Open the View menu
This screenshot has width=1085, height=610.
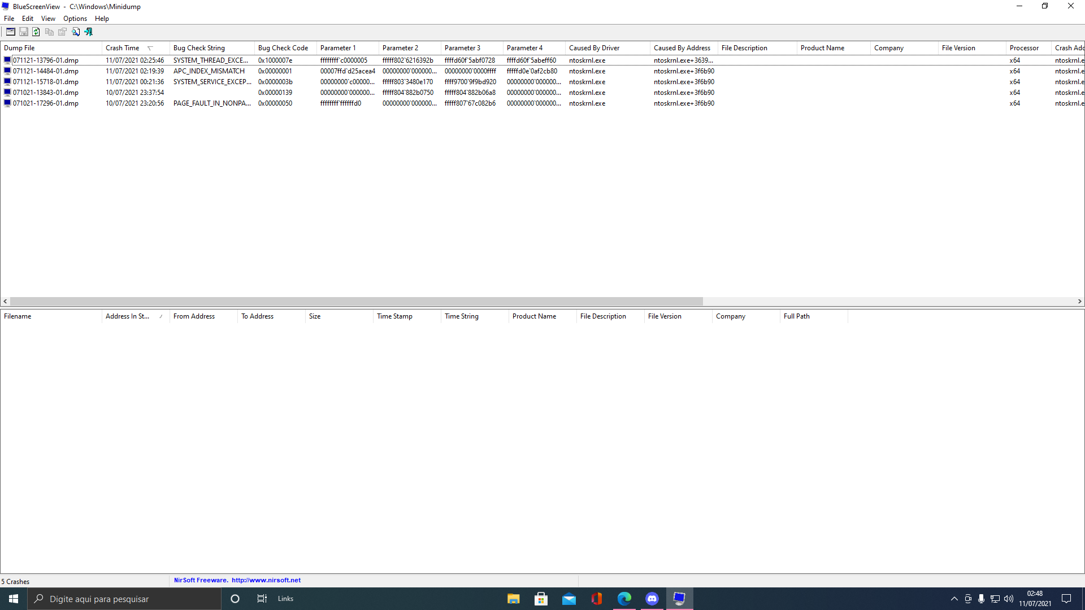pyautogui.click(x=48, y=19)
